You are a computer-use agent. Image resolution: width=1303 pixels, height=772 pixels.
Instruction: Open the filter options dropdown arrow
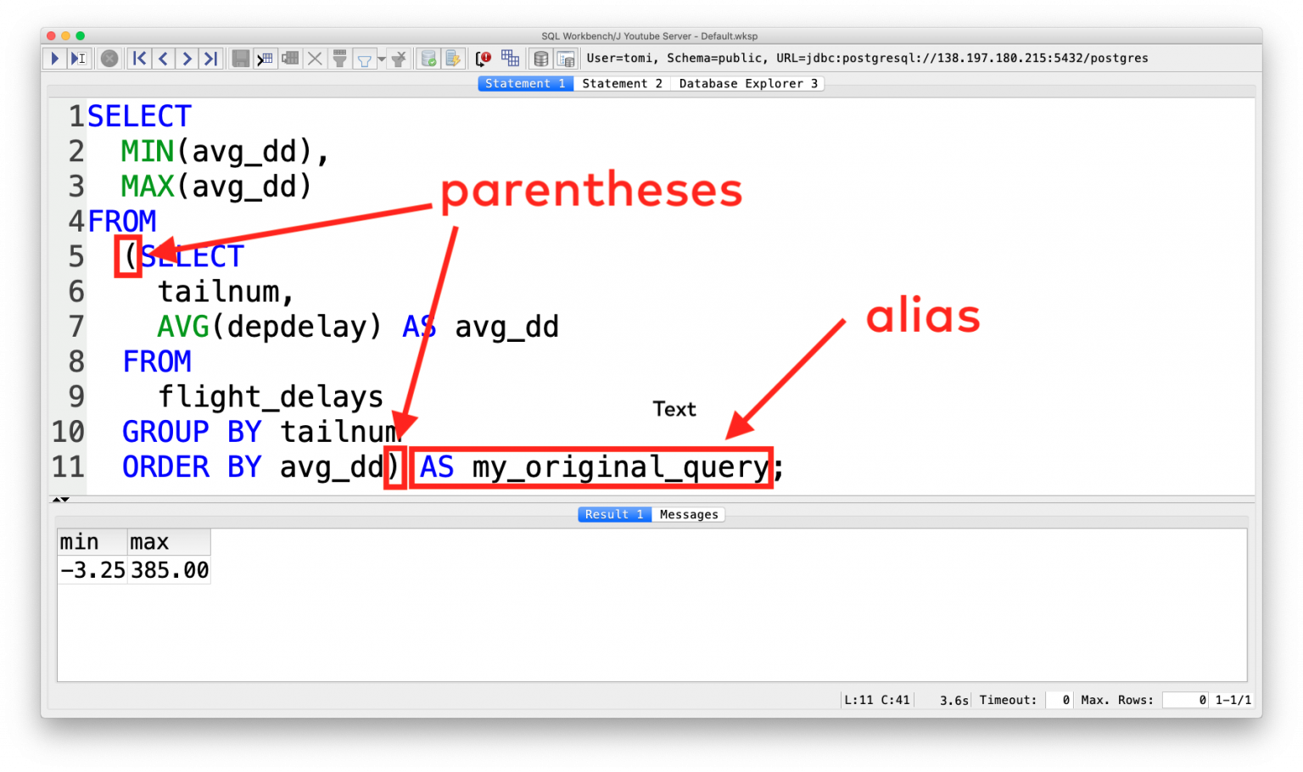(x=380, y=58)
